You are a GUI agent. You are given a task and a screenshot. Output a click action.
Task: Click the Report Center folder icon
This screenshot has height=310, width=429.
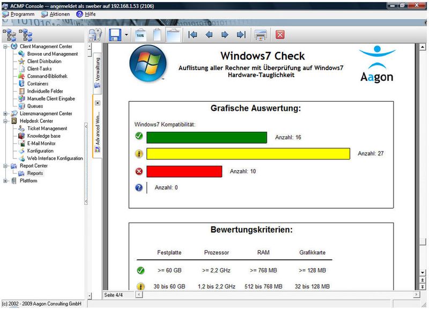click(x=14, y=166)
